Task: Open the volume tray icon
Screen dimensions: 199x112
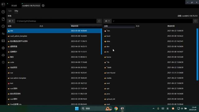Action: click(x=182, y=109)
